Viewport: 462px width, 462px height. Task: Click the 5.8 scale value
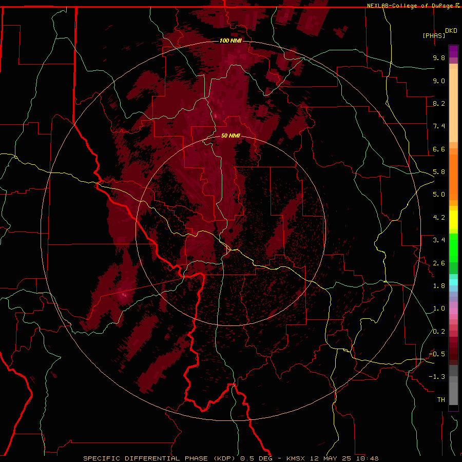pyautogui.click(x=439, y=172)
